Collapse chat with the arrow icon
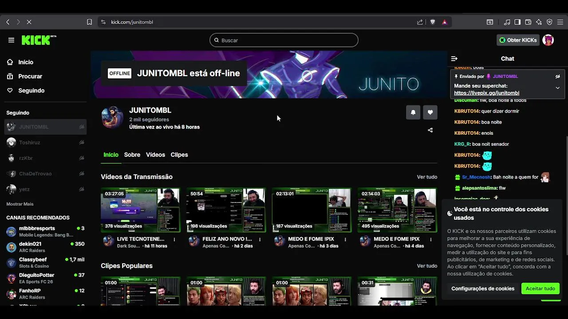This screenshot has width=568, height=319. pyautogui.click(x=454, y=58)
